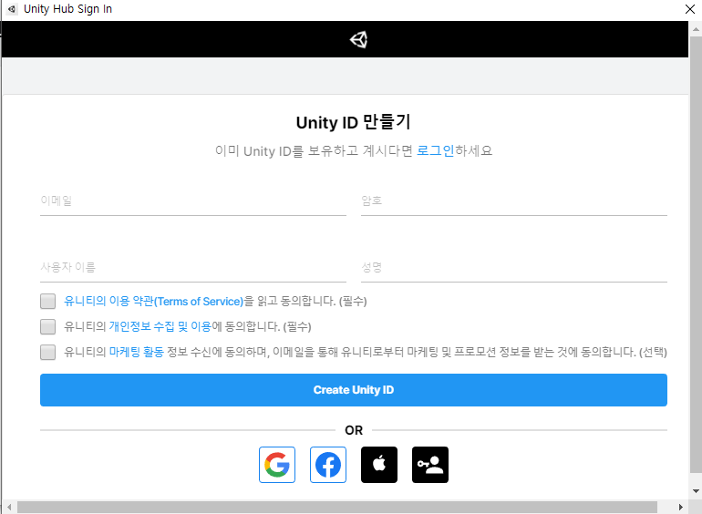
Task: Check the 개인정보 수집 및 이용 consent checkbox
Action: point(48,326)
